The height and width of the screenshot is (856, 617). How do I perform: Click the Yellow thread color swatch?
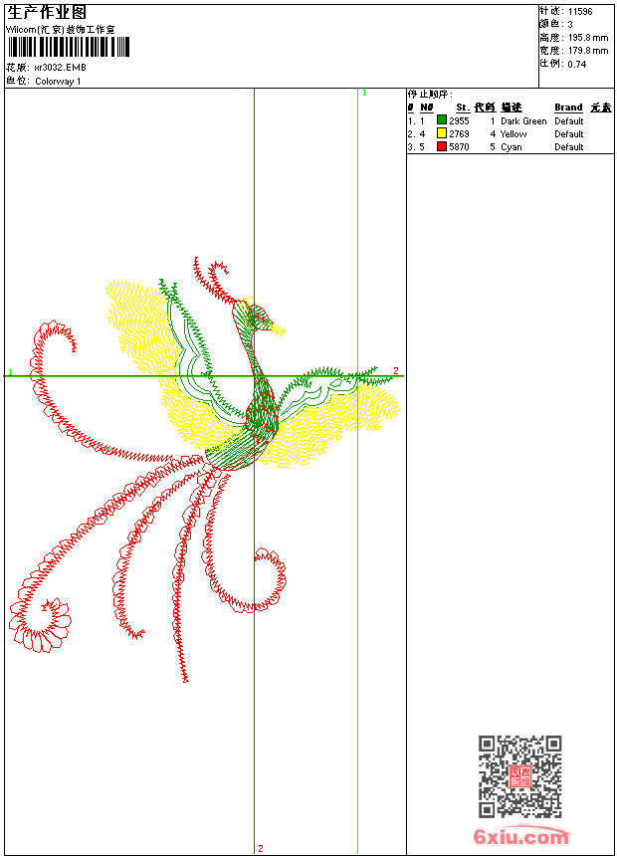coord(442,133)
